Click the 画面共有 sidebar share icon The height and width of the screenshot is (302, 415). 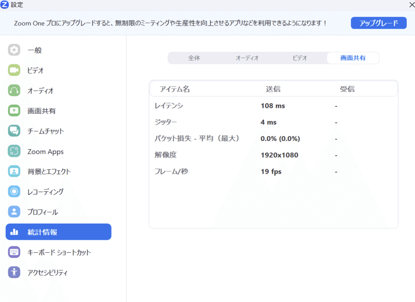(14, 111)
